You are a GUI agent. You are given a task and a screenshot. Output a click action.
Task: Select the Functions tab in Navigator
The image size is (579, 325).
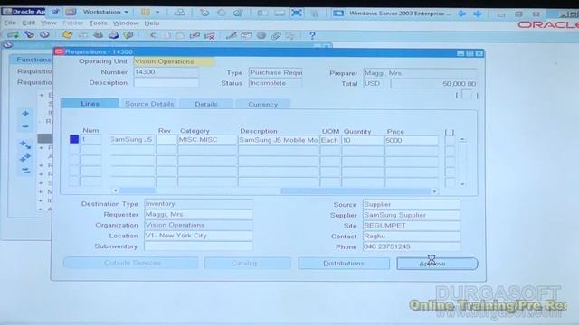coord(33,60)
